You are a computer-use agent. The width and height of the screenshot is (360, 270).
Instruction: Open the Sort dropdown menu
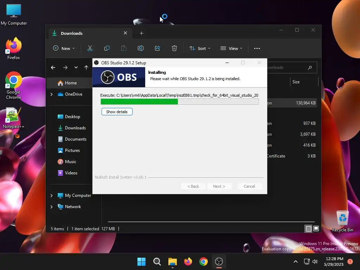click(200, 48)
